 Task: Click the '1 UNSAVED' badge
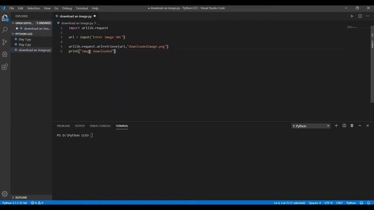43,23
